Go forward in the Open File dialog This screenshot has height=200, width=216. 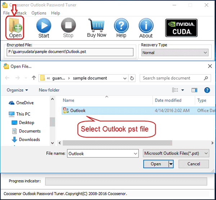coord(18,78)
